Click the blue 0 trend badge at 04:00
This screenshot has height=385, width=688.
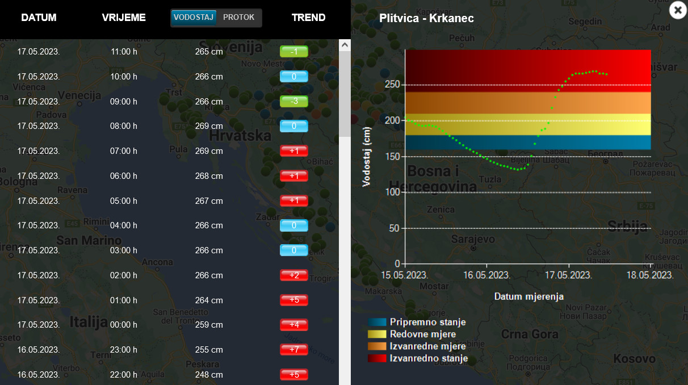point(293,225)
